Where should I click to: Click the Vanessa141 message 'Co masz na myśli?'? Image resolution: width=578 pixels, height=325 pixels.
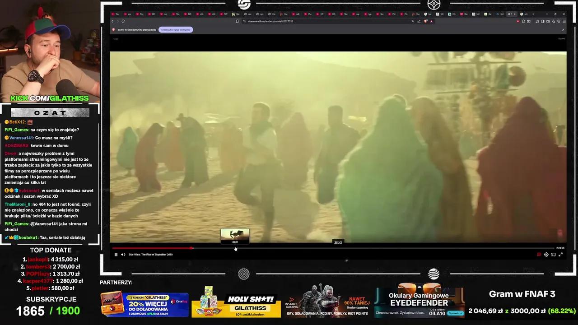point(54,138)
